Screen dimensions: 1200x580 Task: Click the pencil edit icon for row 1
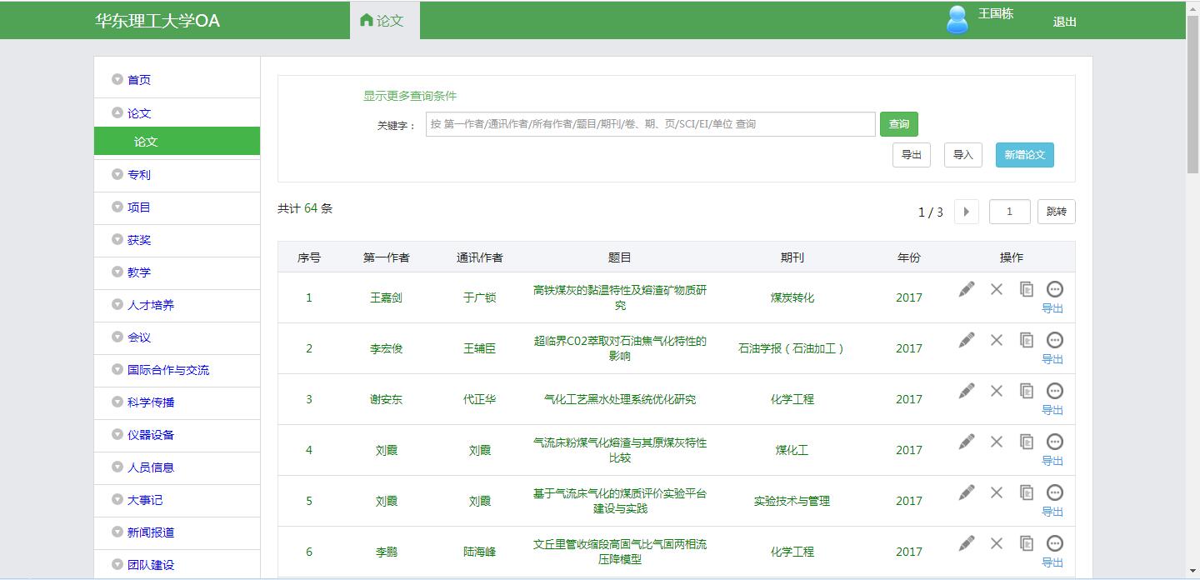point(967,289)
